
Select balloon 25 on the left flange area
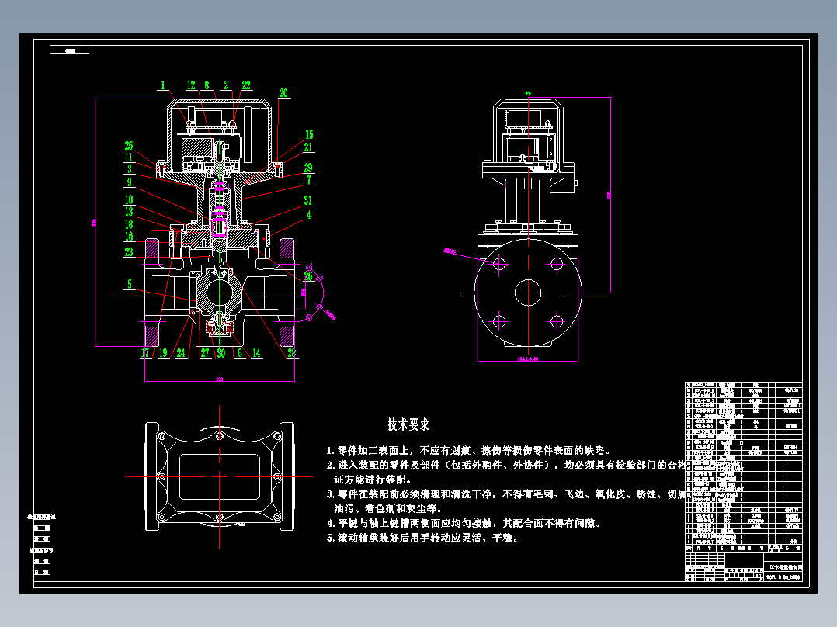(x=128, y=145)
